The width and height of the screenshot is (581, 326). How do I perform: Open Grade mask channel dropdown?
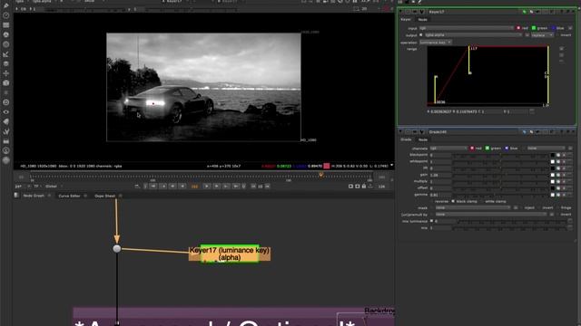[x=472, y=208]
